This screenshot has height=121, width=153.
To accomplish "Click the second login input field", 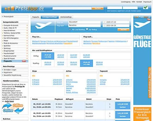I will coord(130,8).
